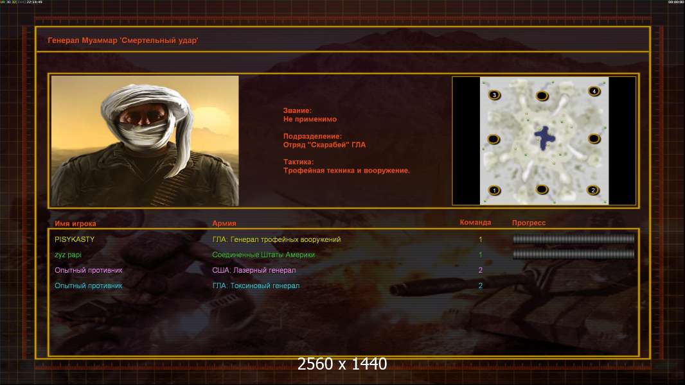The image size is (685, 385).
Task: Click the blue cross marker on minimap
Action: point(544,138)
